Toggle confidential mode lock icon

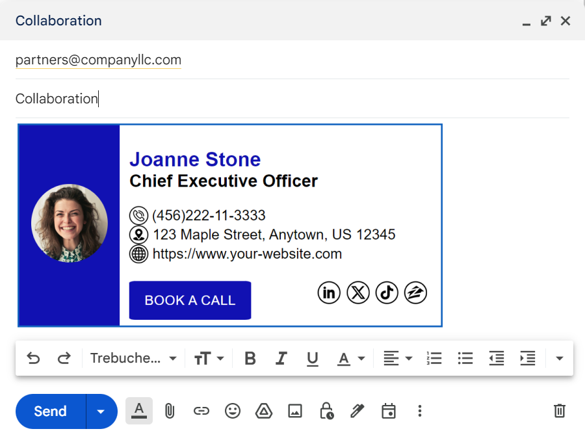(326, 411)
